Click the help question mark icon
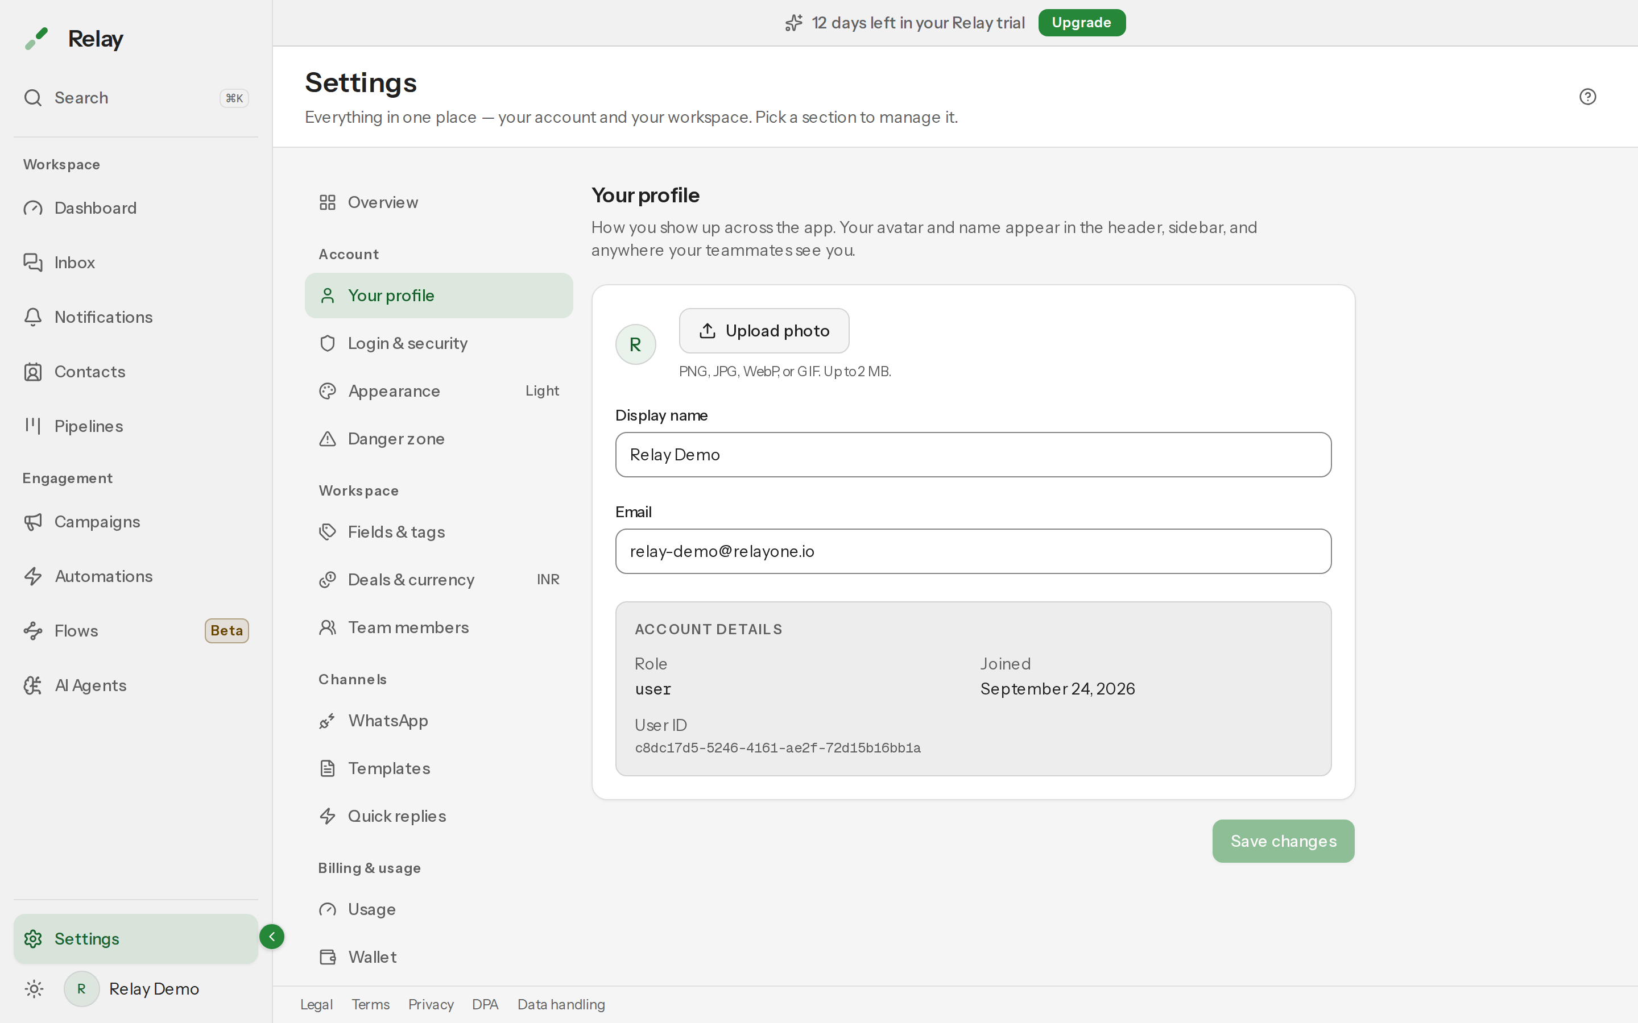This screenshot has height=1023, width=1638. click(x=1587, y=97)
